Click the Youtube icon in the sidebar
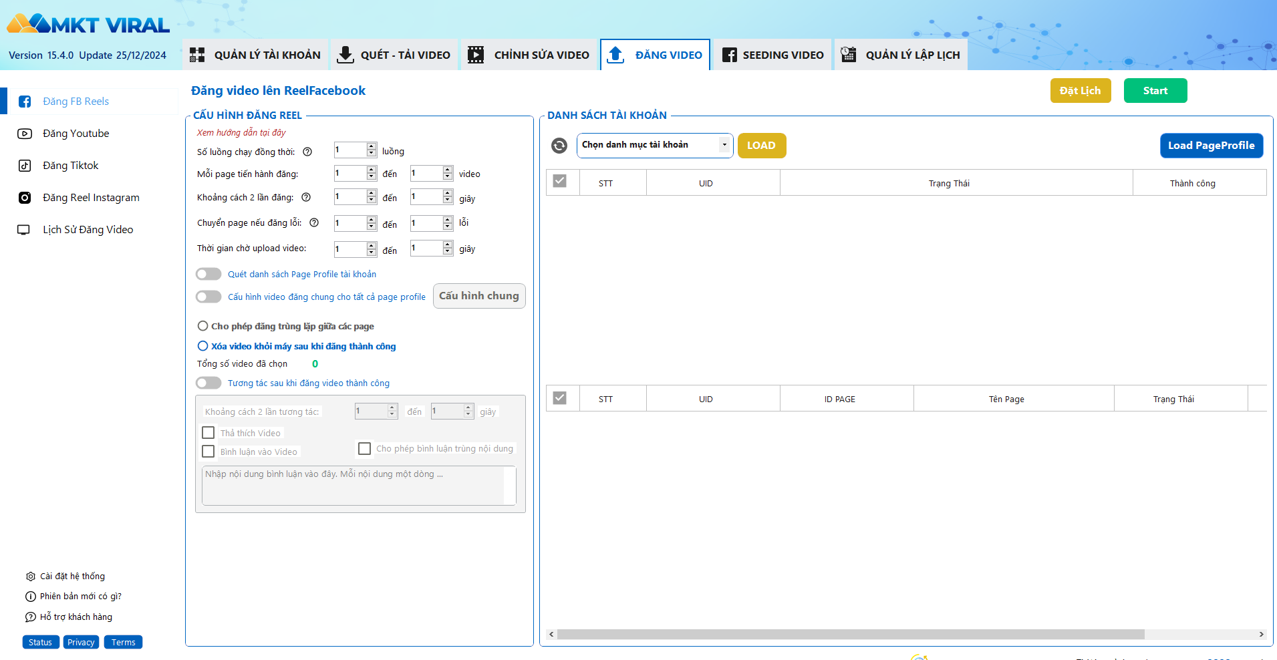 (25, 134)
